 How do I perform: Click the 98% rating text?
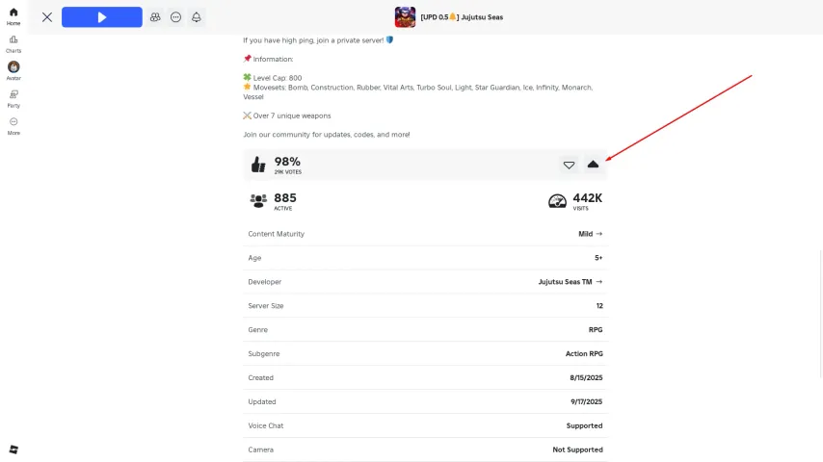click(287, 162)
